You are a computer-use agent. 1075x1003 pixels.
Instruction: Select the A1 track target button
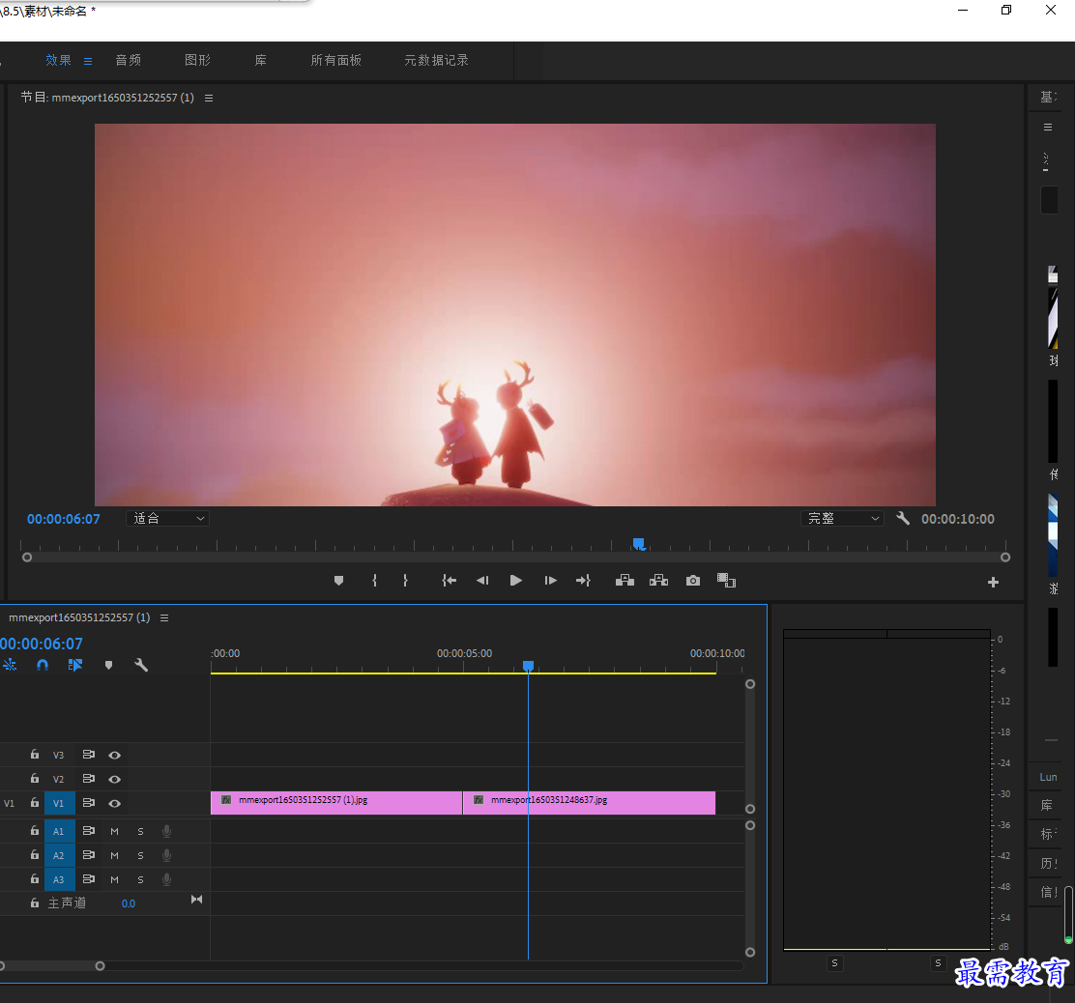60,831
